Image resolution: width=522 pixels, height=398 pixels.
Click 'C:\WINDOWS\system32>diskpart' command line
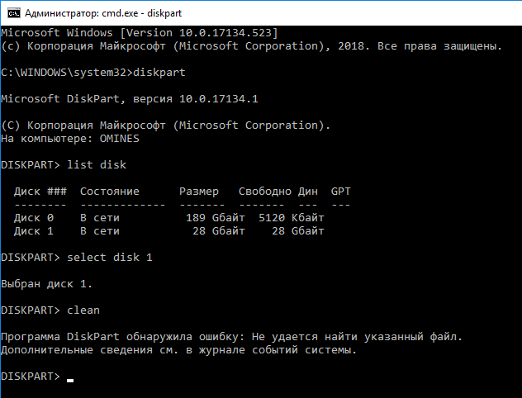(93, 72)
